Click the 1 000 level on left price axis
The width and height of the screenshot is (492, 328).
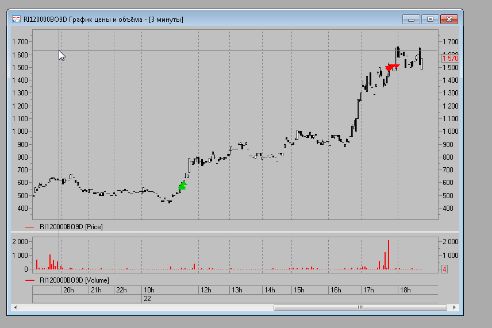pos(20,131)
